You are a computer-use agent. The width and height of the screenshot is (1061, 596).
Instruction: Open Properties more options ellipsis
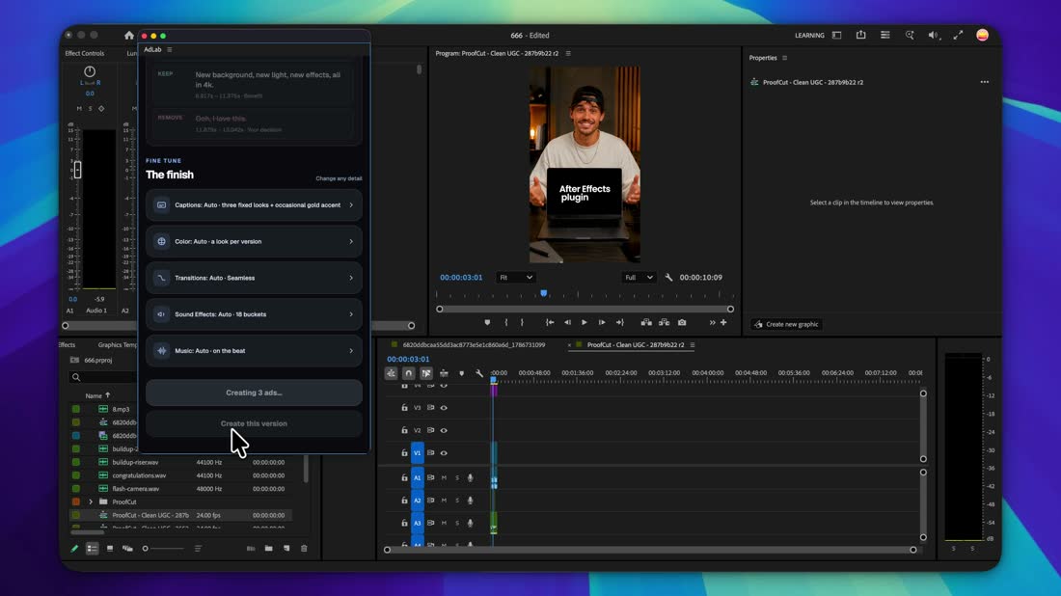[x=985, y=83]
